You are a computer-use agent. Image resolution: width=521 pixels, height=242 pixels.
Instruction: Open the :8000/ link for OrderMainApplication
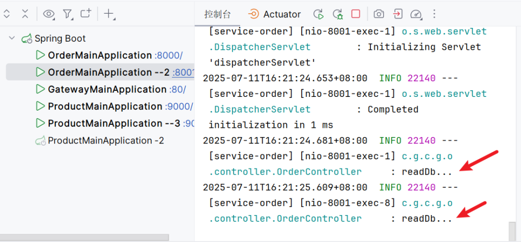pos(168,55)
